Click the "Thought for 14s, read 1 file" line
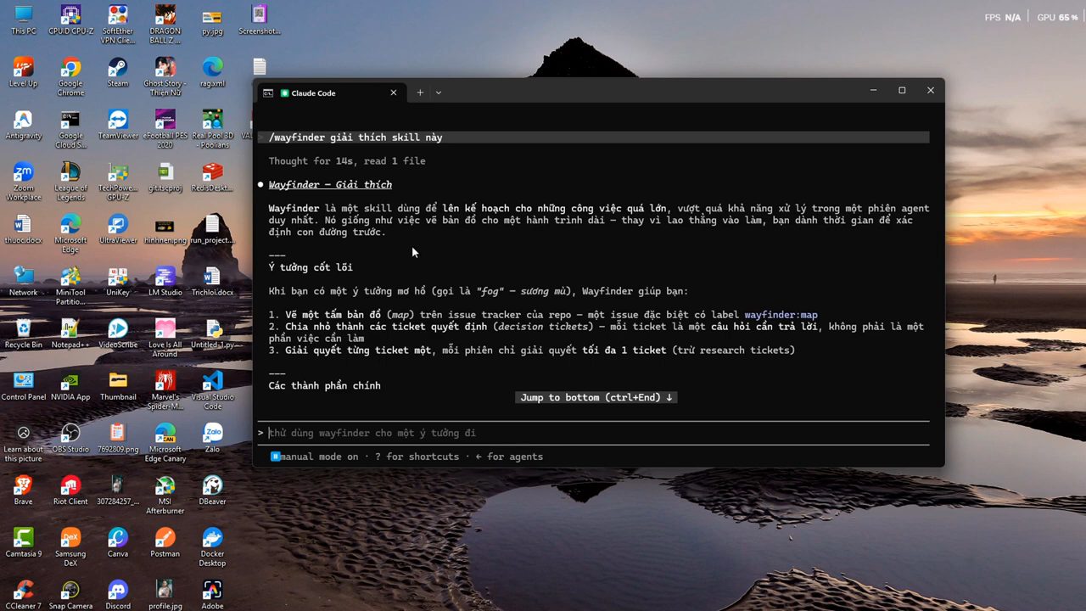Viewport: 1086px width, 611px height. tap(347, 160)
